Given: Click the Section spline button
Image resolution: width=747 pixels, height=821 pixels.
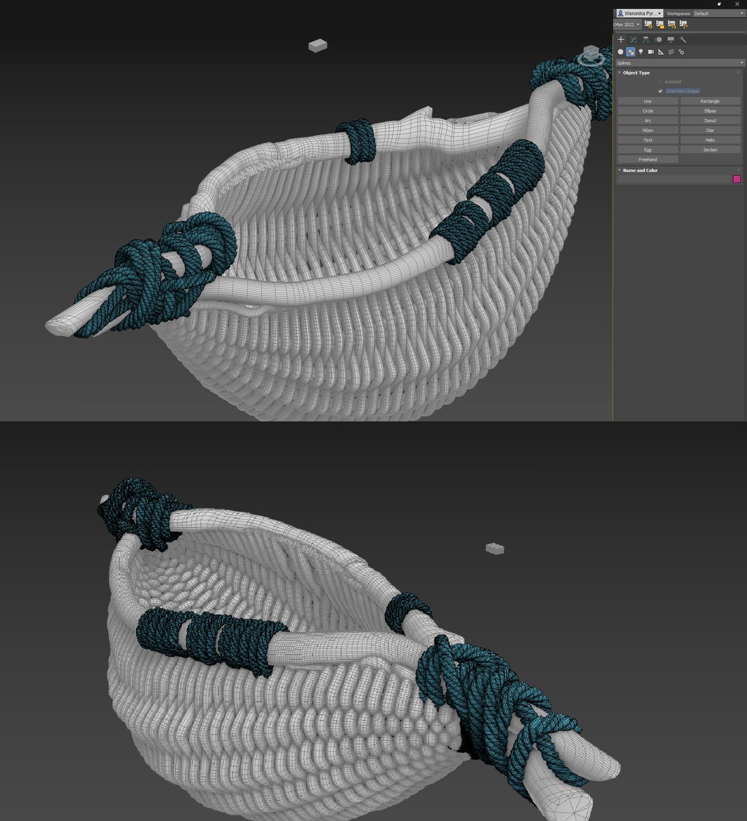Looking at the screenshot, I should click(x=710, y=150).
